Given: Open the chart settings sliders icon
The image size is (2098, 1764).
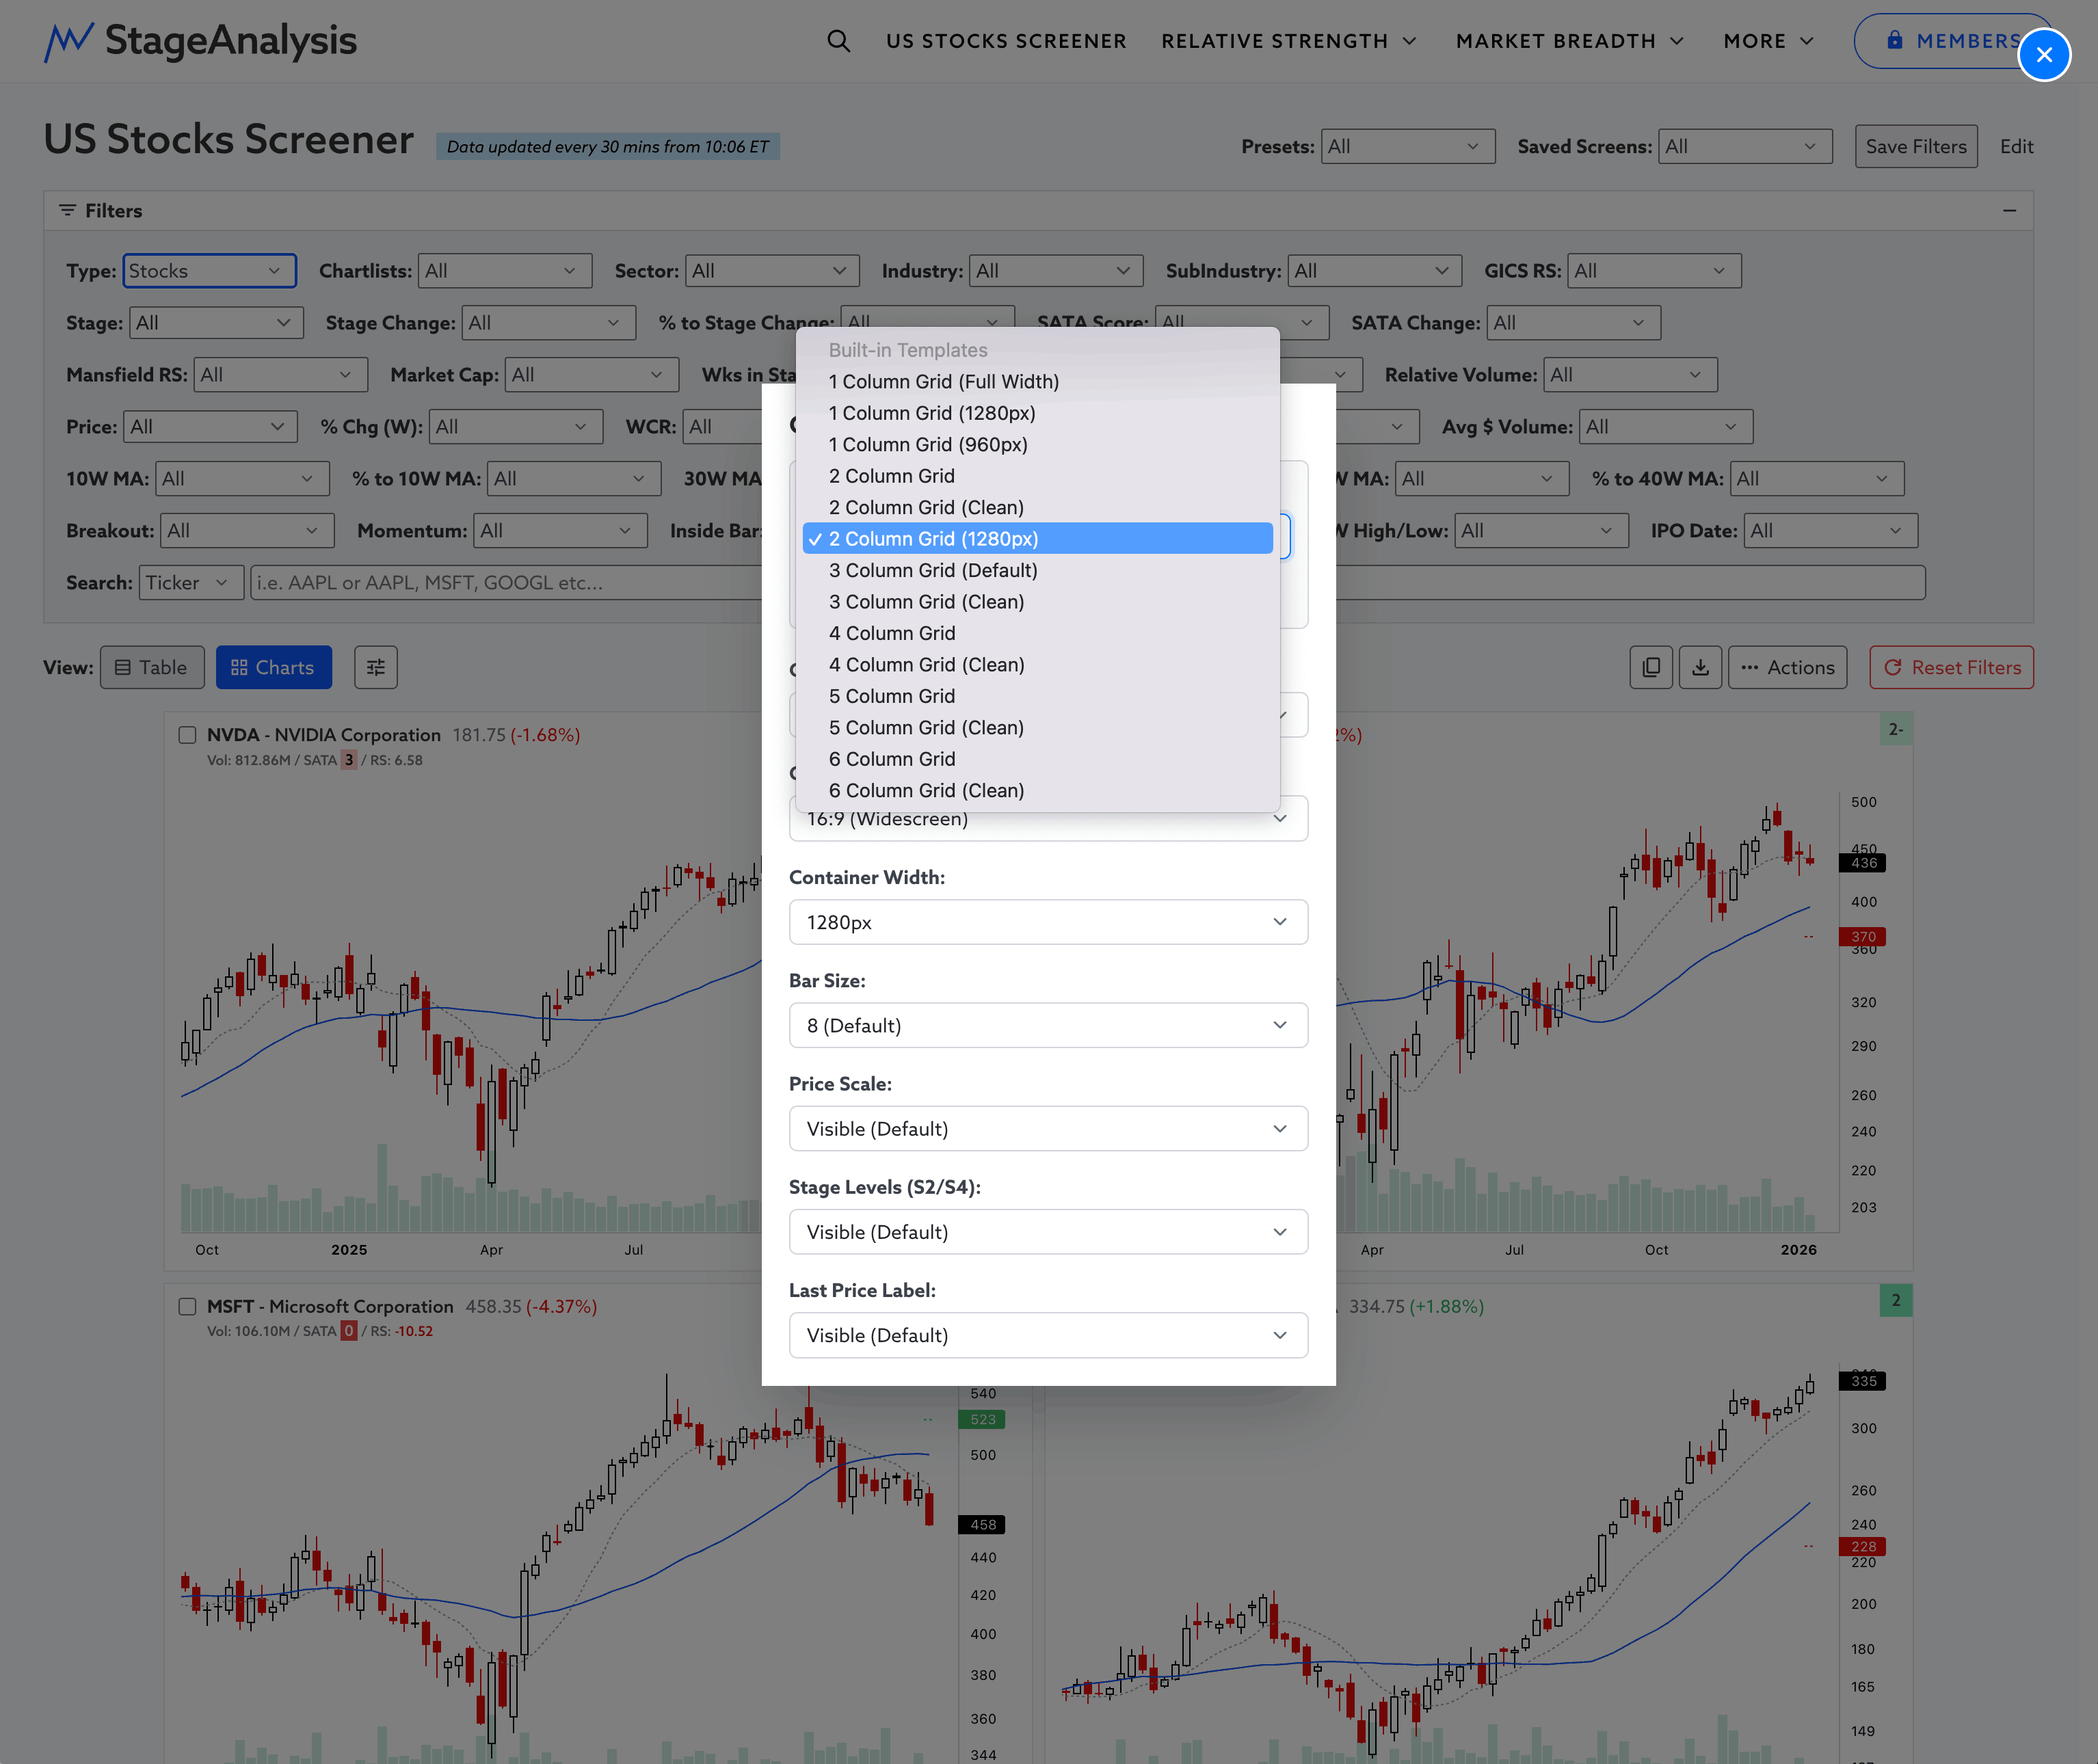Looking at the screenshot, I should (x=375, y=667).
